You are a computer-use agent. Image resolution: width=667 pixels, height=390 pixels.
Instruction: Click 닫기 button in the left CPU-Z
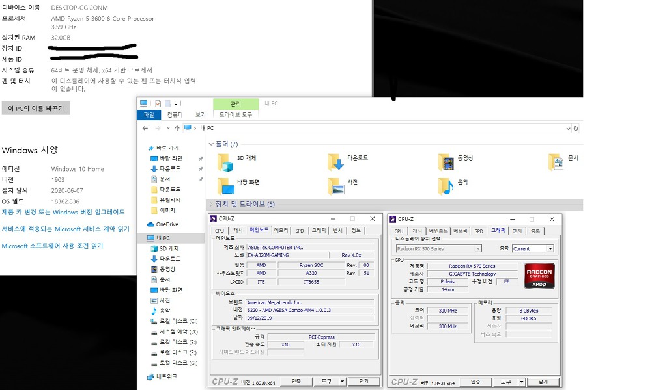pyautogui.click(x=363, y=382)
